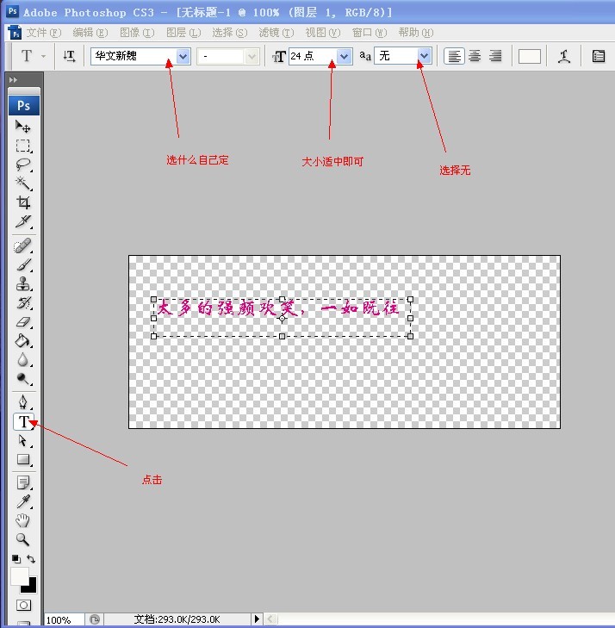
Task: Toggle the Character and Paragraph palettes
Action: [598, 56]
